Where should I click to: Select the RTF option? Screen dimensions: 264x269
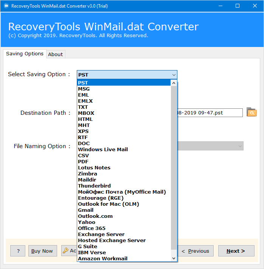pyautogui.click(x=124, y=137)
